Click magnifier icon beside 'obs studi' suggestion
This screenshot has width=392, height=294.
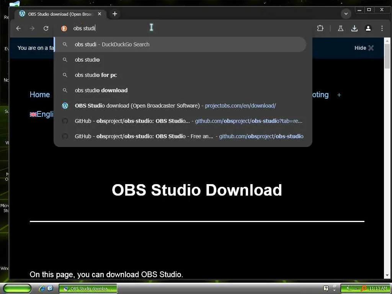(65, 44)
